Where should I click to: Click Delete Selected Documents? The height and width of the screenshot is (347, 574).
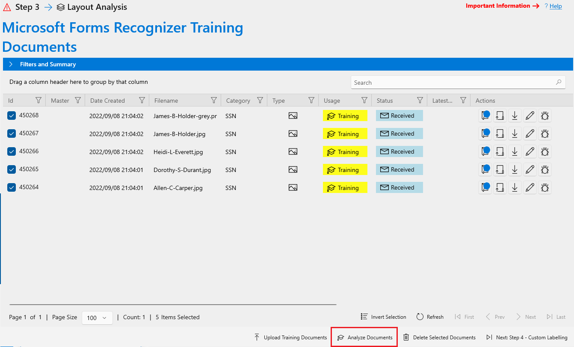click(x=439, y=338)
